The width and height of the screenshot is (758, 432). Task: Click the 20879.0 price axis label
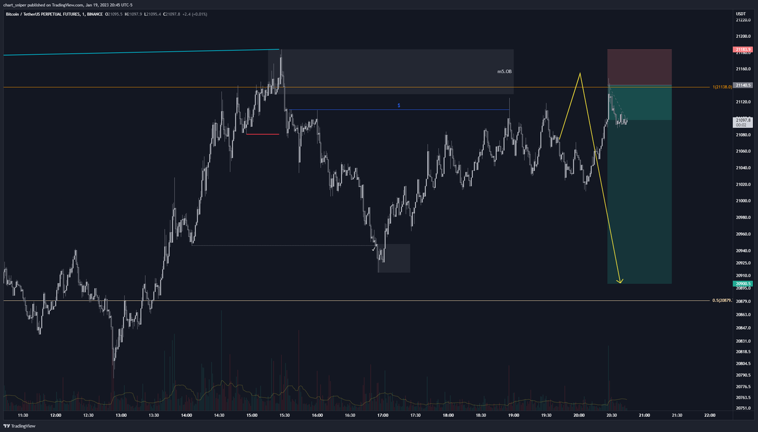tap(743, 301)
